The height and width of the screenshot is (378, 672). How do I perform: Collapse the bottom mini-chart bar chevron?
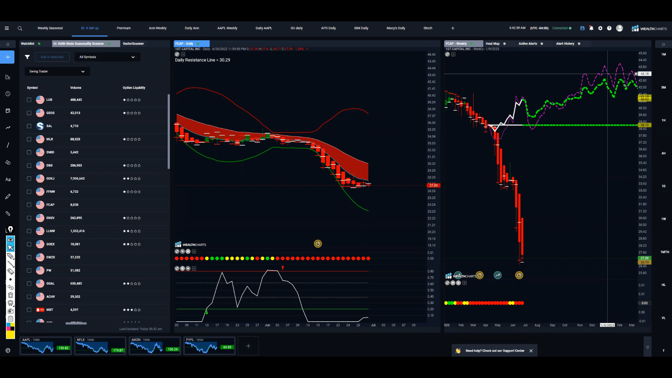[x=647, y=347]
